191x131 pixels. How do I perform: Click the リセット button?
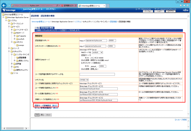pyautogui.click(x=48, y=115)
